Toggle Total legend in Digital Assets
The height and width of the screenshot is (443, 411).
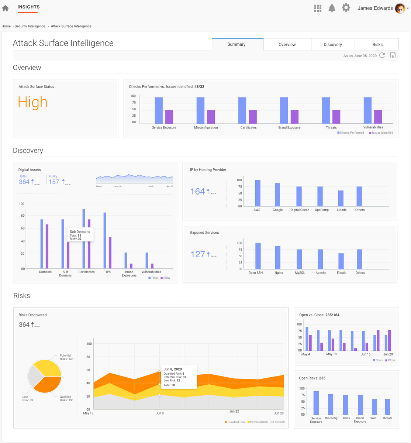point(153,278)
